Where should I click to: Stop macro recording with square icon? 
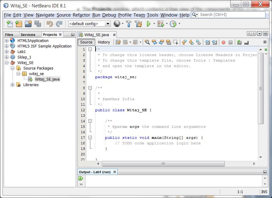[x=231, y=42]
